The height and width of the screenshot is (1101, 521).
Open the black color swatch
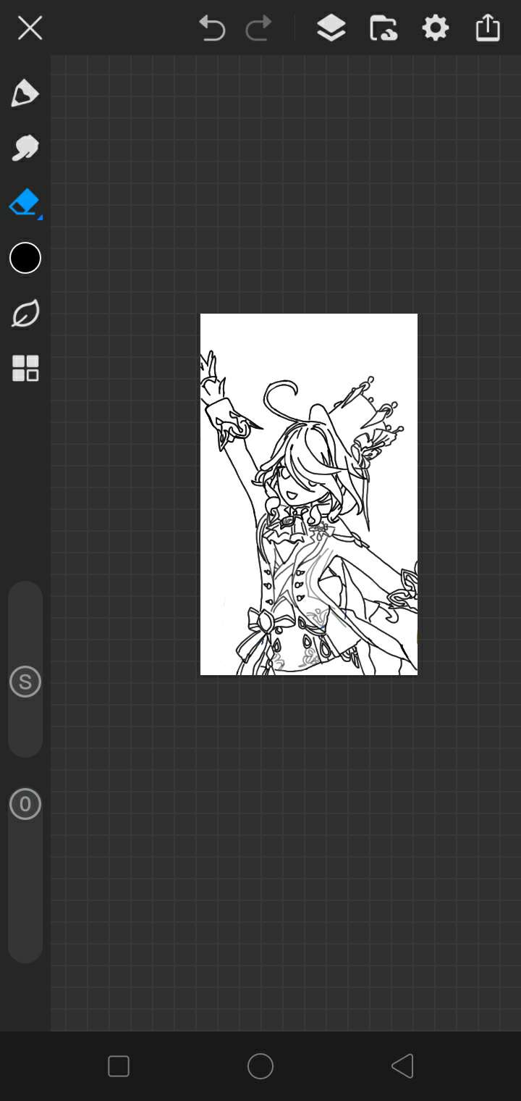coord(25,258)
